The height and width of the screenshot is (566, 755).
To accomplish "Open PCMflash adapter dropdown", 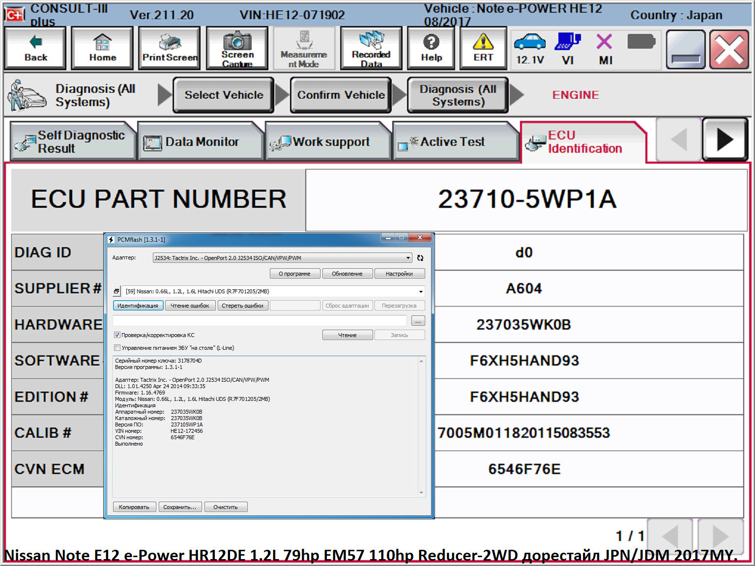I will [408, 257].
